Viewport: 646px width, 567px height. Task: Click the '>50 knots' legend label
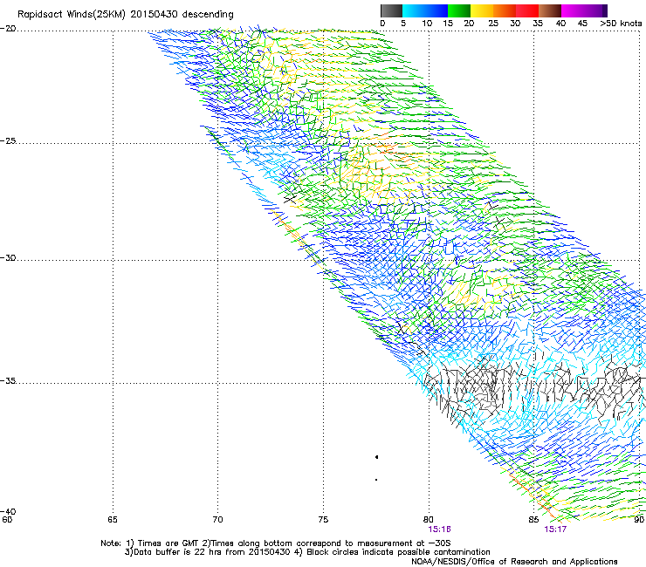(621, 24)
